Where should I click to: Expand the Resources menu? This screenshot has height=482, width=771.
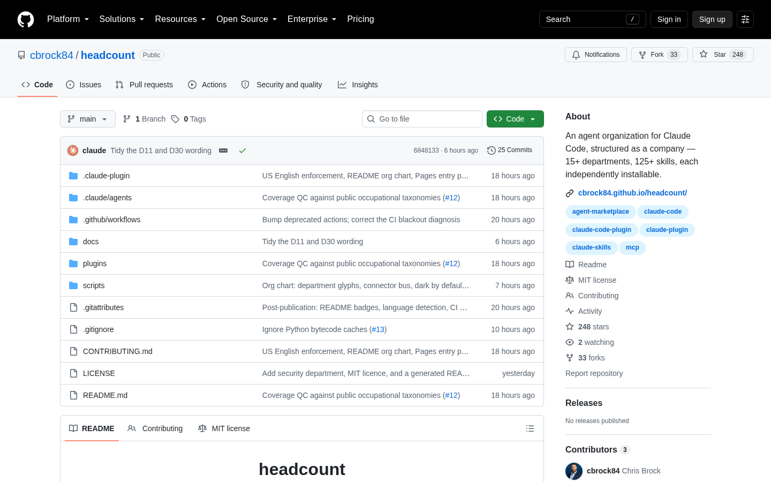click(180, 19)
